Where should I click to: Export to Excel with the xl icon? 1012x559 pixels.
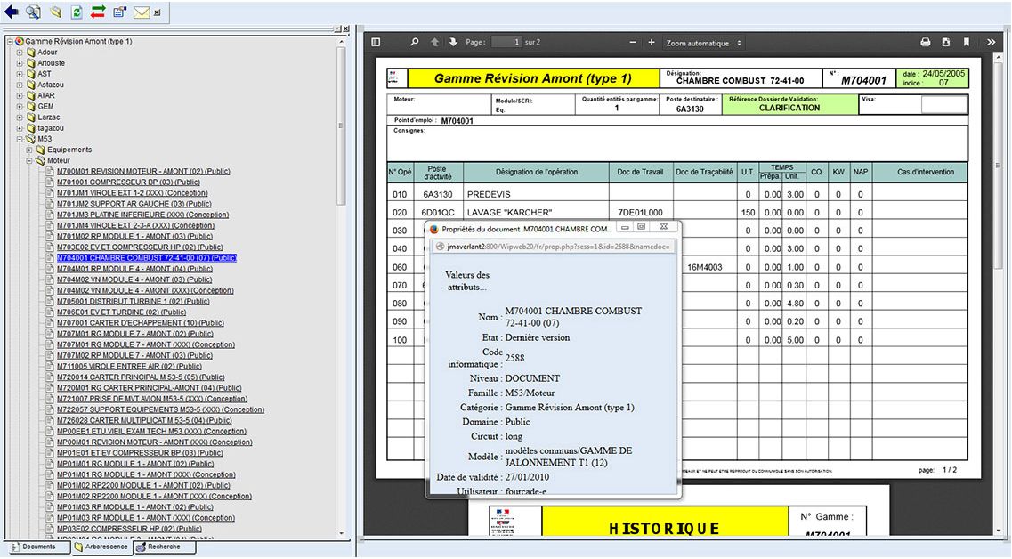pos(158,12)
